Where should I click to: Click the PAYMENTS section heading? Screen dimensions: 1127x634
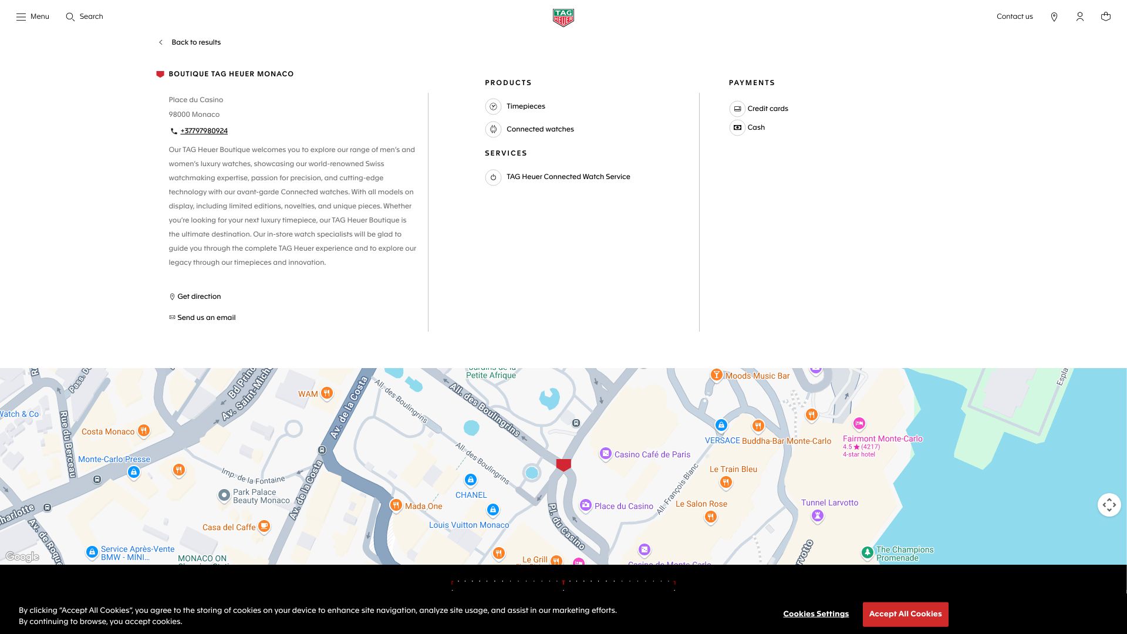click(x=752, y=83)
